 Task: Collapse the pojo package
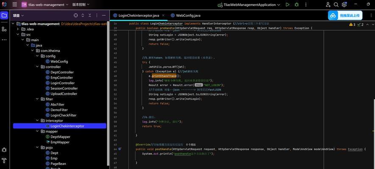click(37, 147)
